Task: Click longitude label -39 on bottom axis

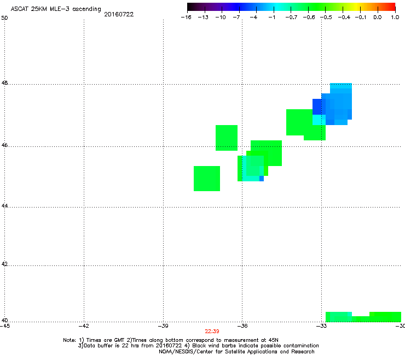Action: [x=163, y=326]
